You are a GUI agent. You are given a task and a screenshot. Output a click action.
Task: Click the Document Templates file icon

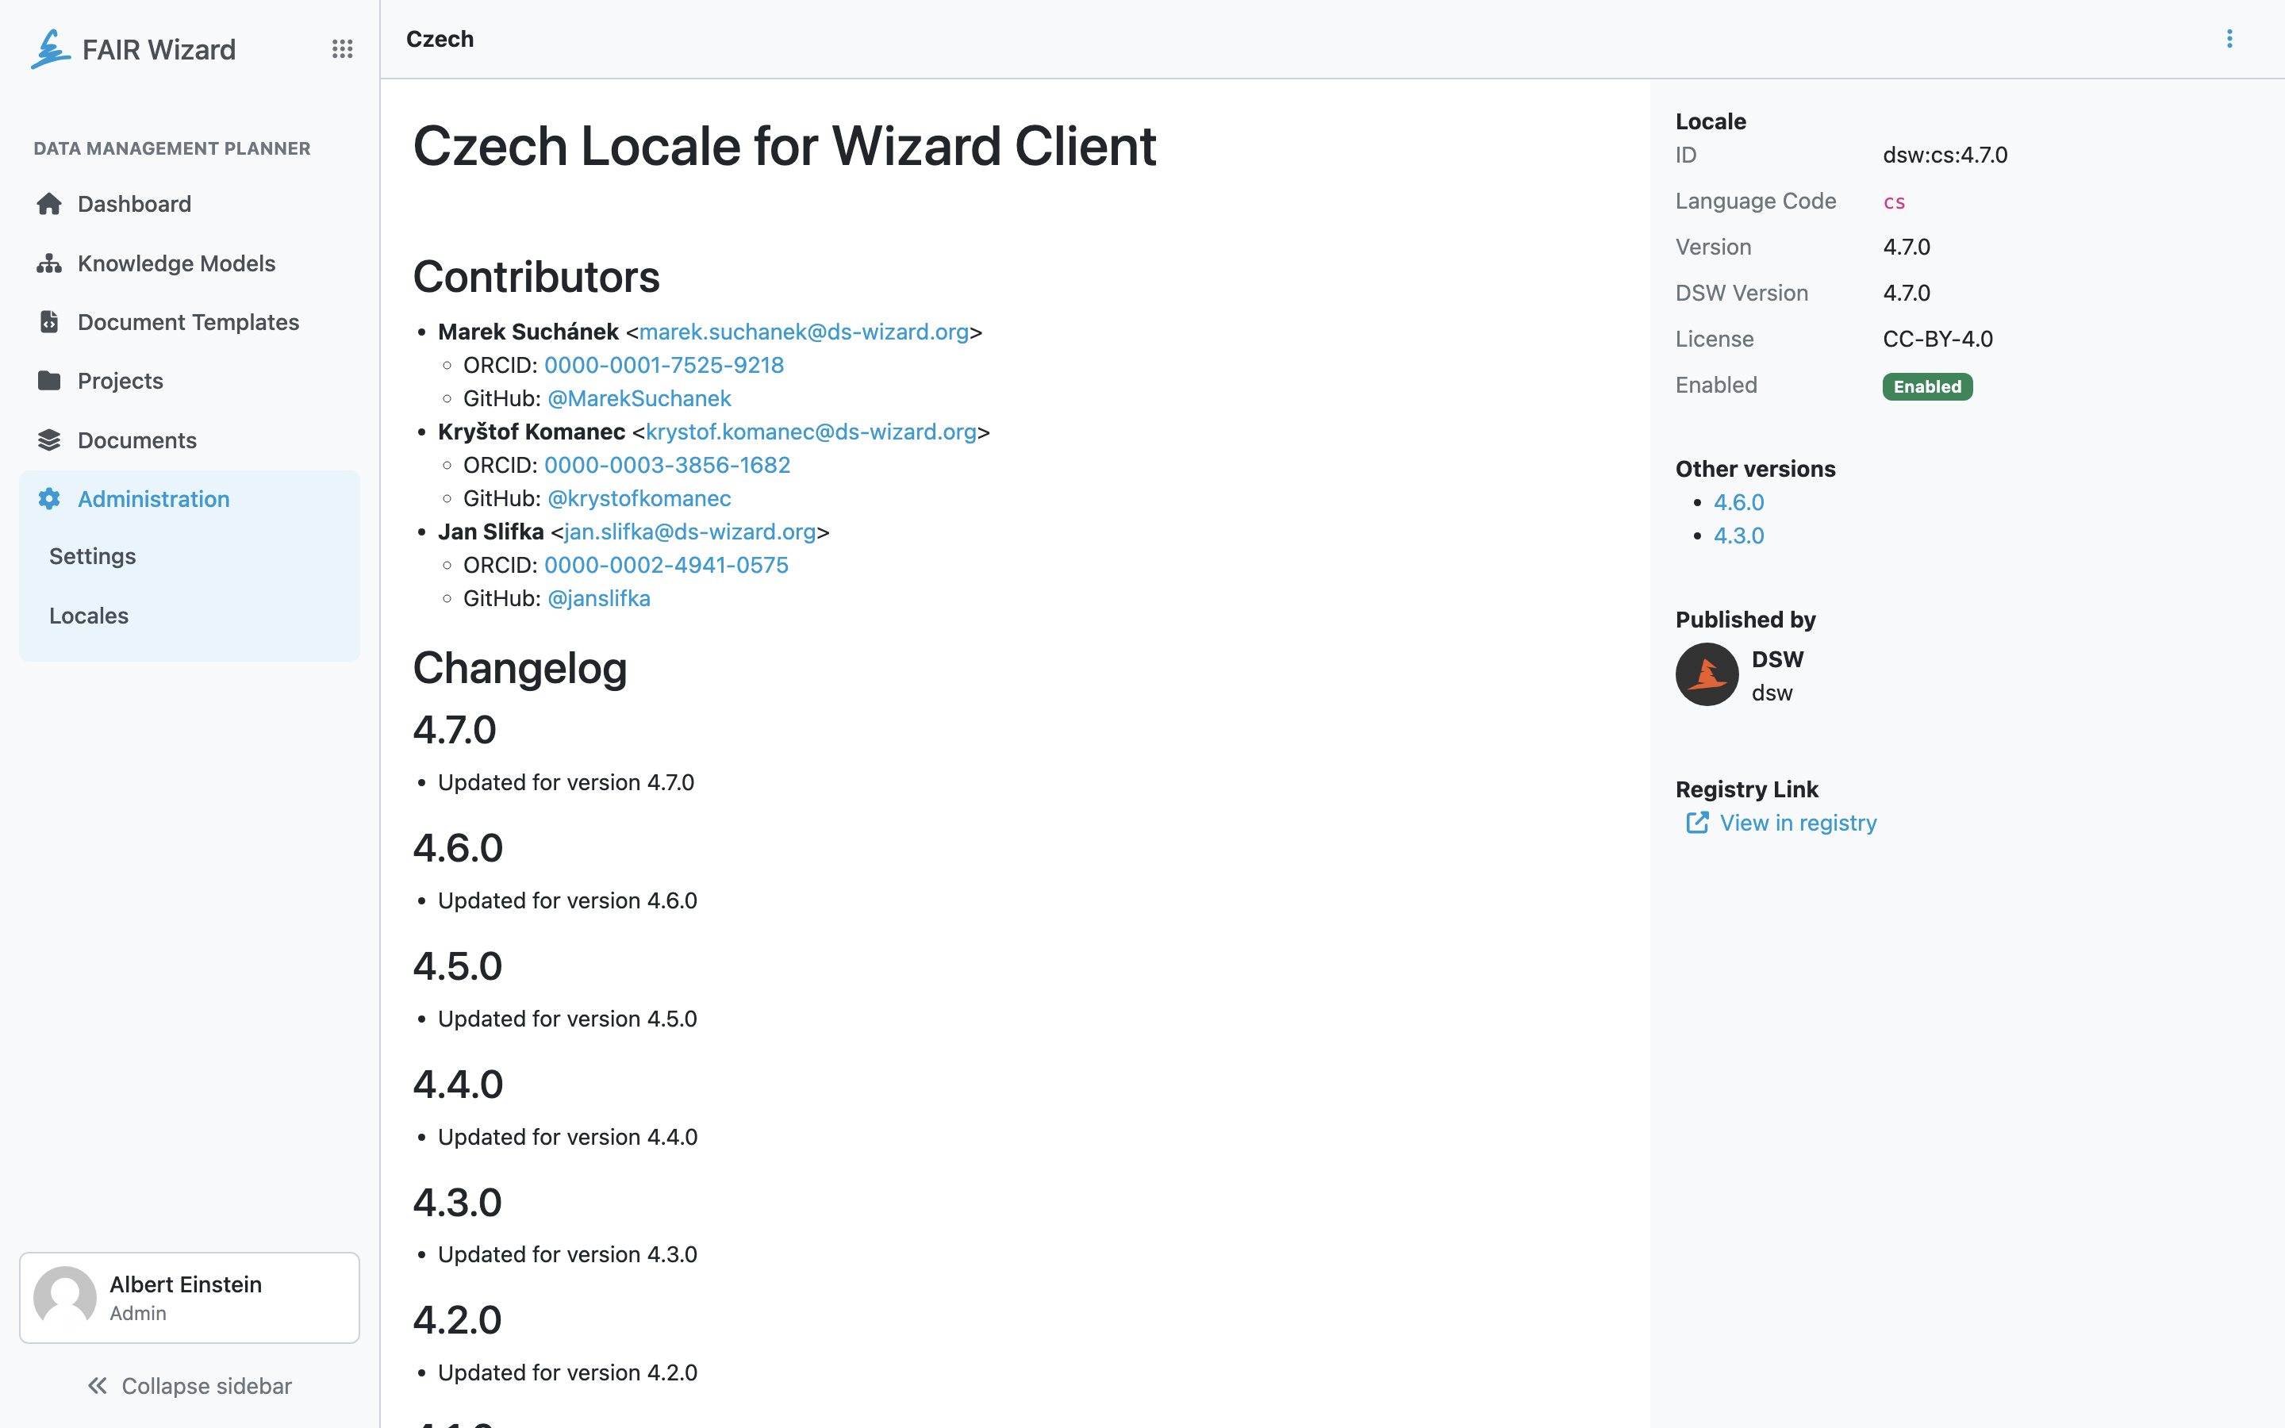click(49, 322)
